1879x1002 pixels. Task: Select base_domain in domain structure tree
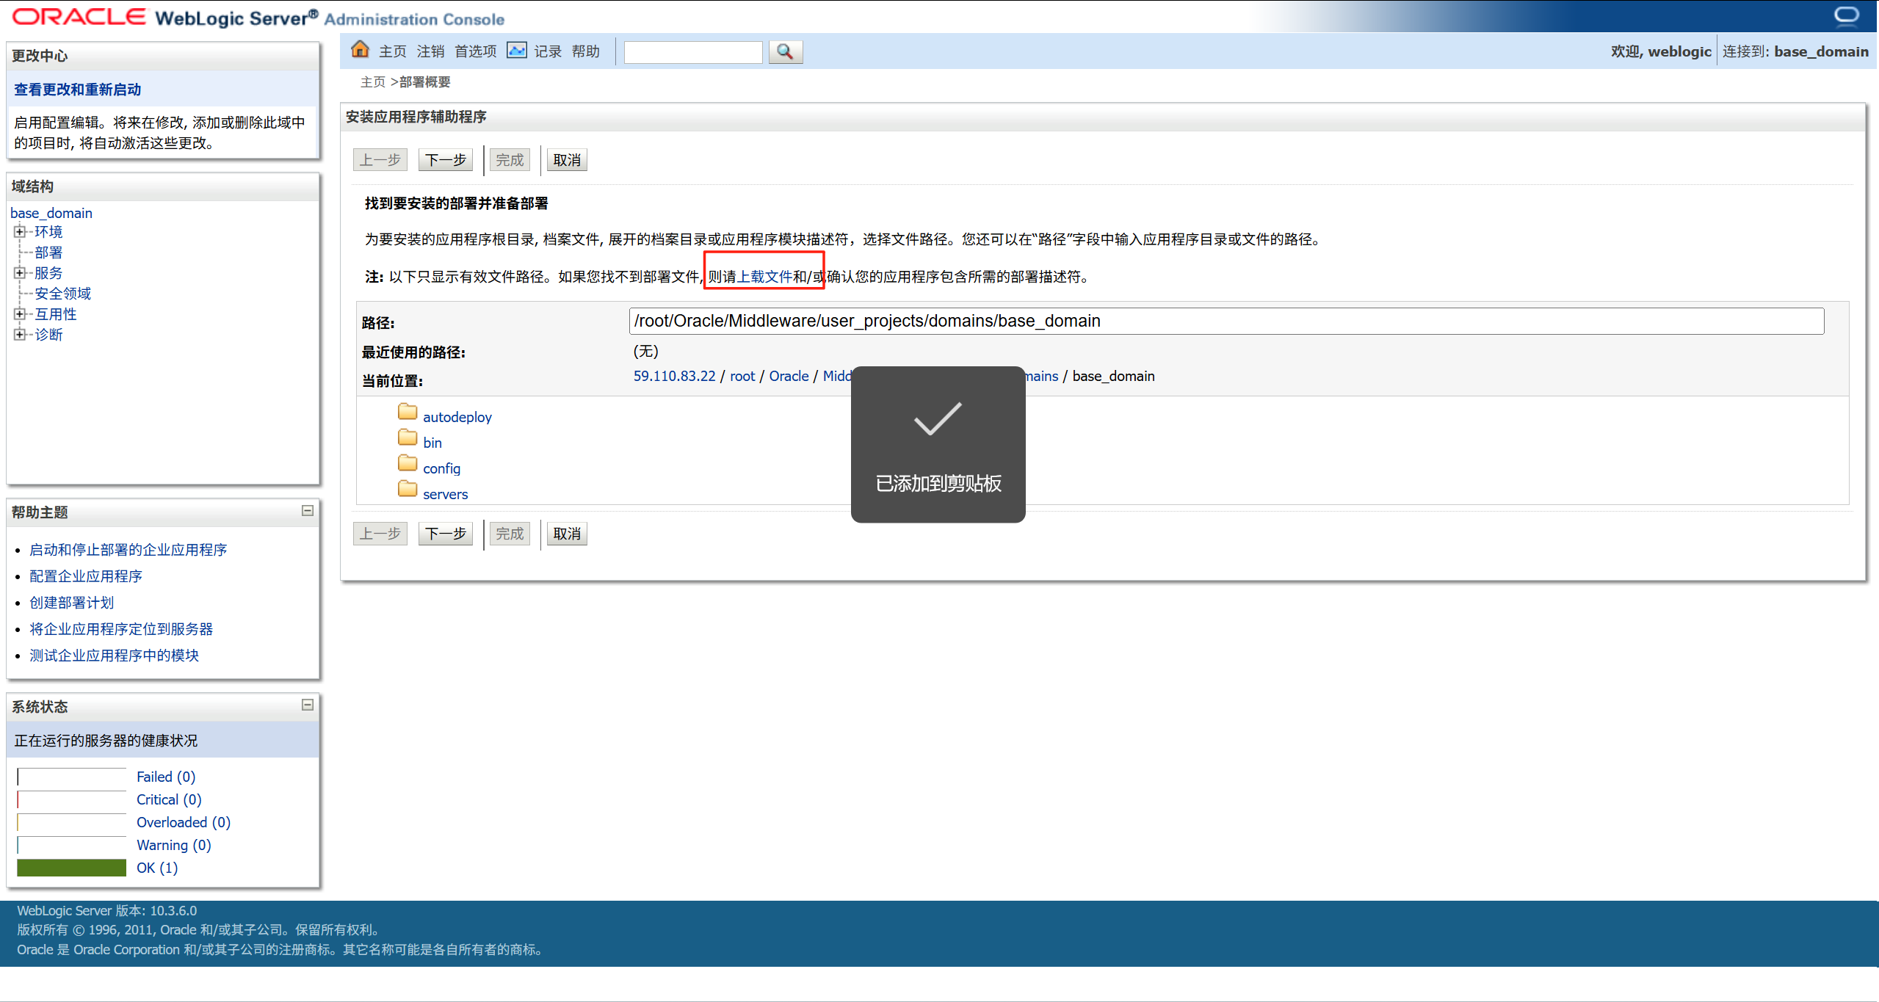pos(51,213)
